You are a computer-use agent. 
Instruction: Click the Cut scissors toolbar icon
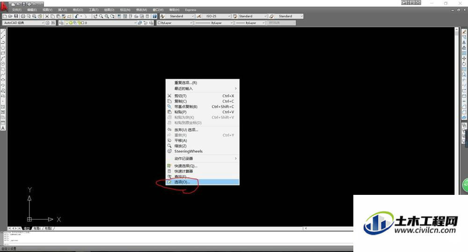point(47,16)
